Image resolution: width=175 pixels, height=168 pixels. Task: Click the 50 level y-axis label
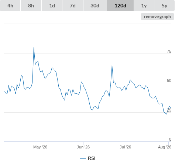(169, 80)
